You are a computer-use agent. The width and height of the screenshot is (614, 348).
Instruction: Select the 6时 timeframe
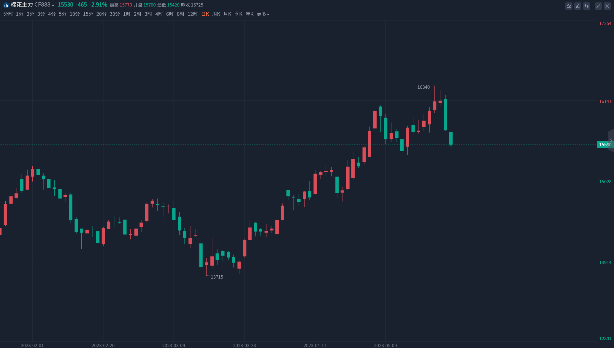coord(170,14)
